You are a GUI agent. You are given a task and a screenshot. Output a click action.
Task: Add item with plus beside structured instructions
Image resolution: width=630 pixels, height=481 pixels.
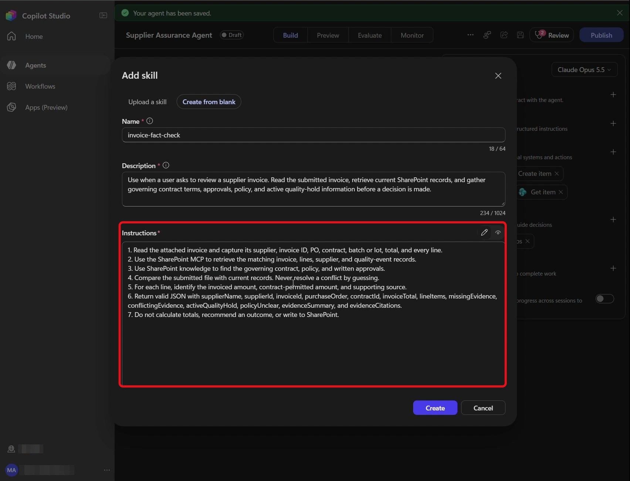[613, 123]
